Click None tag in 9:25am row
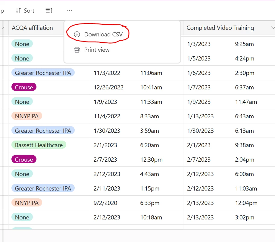 (x=22, y=44)
